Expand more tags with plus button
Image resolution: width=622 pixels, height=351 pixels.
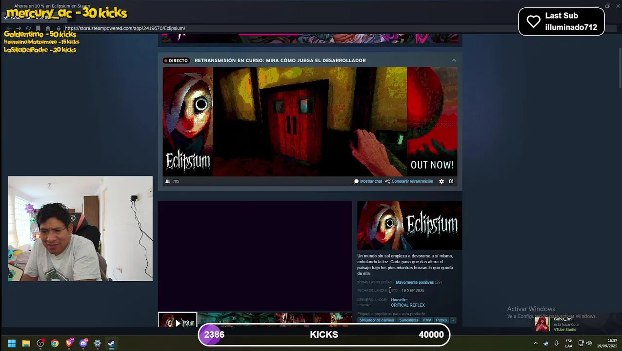(x=453, y=320)
